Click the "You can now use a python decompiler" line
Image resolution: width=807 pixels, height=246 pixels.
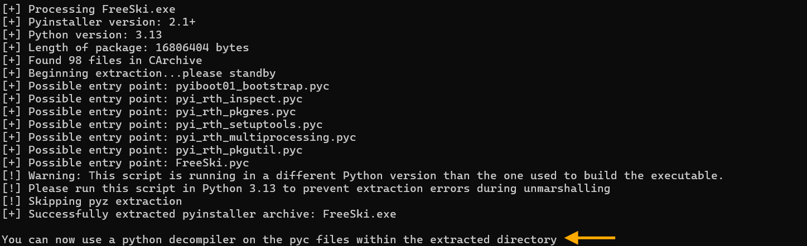coord(279,240)
